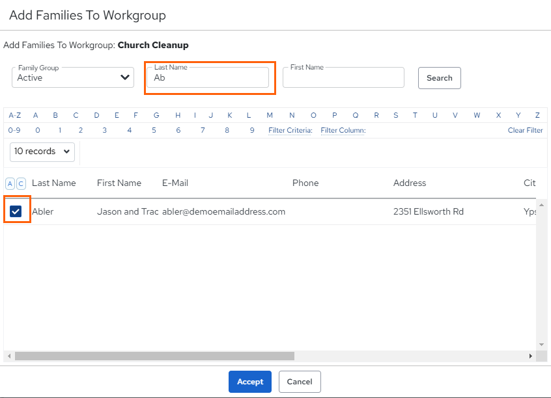Click the Cancel button

coord(300,382)
